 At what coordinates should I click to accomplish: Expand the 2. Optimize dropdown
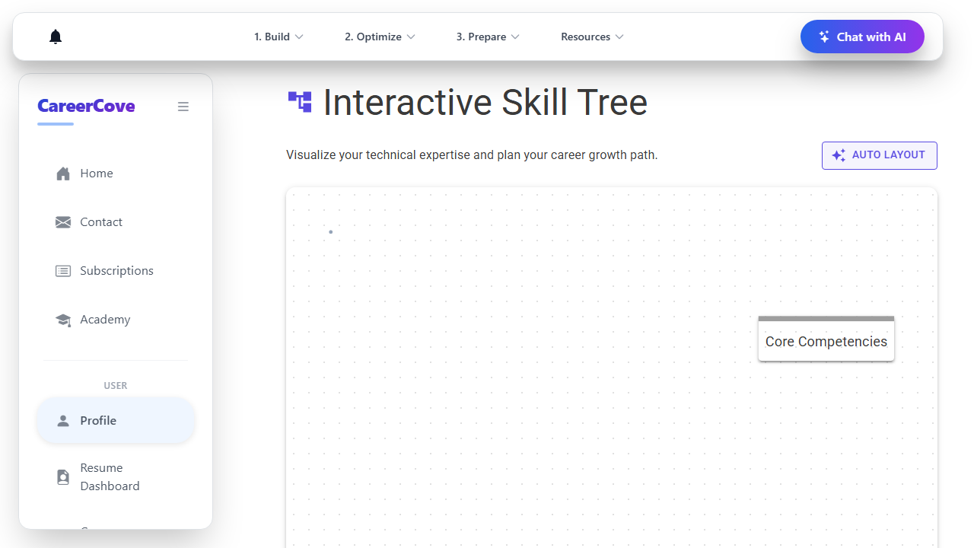380,37
